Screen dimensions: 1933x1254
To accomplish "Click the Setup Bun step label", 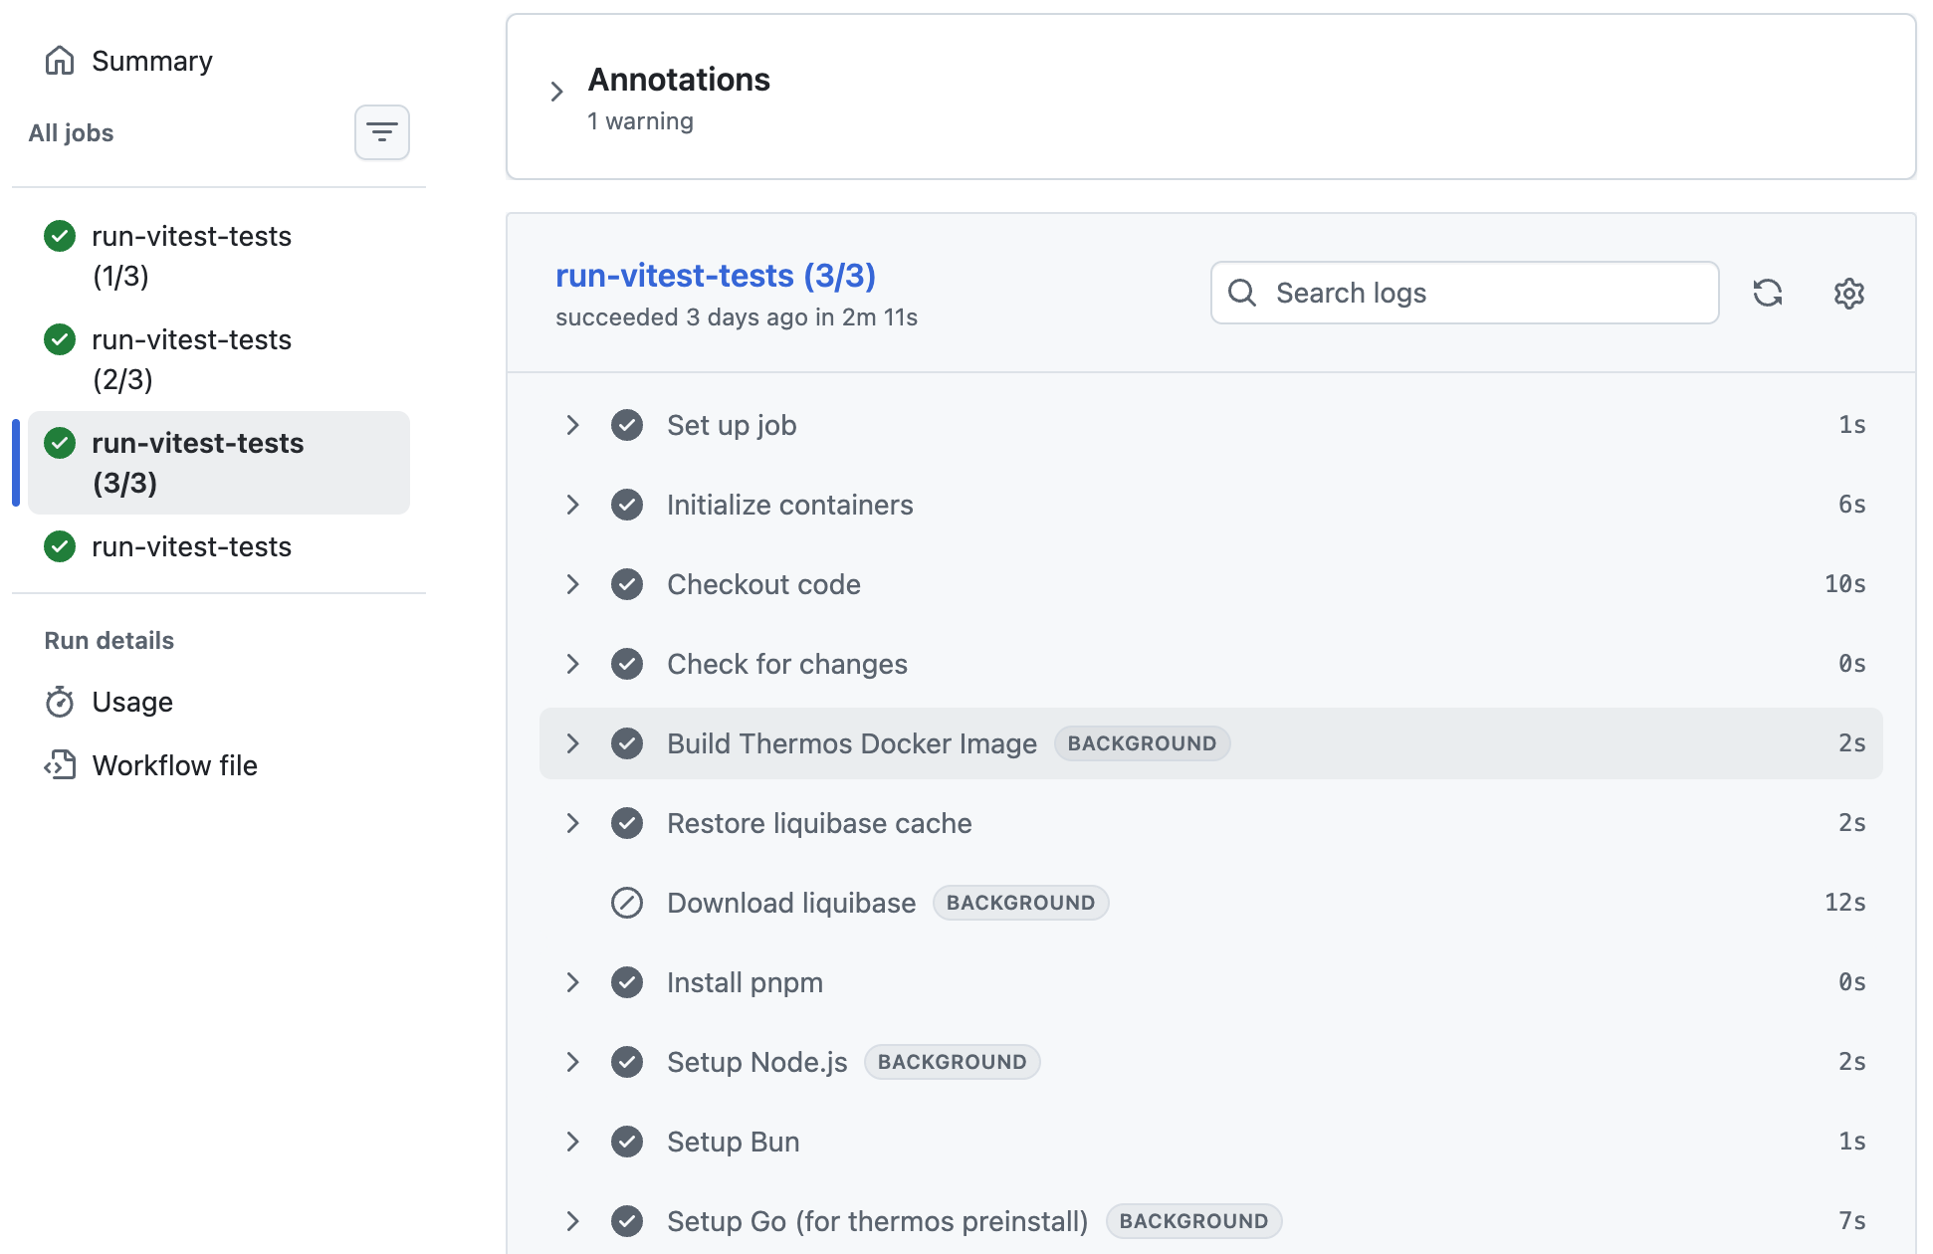I will [734, 1142].
